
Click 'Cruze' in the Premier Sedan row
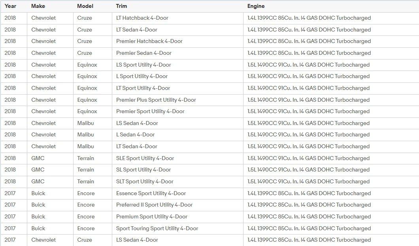click(x=85, y=53)
